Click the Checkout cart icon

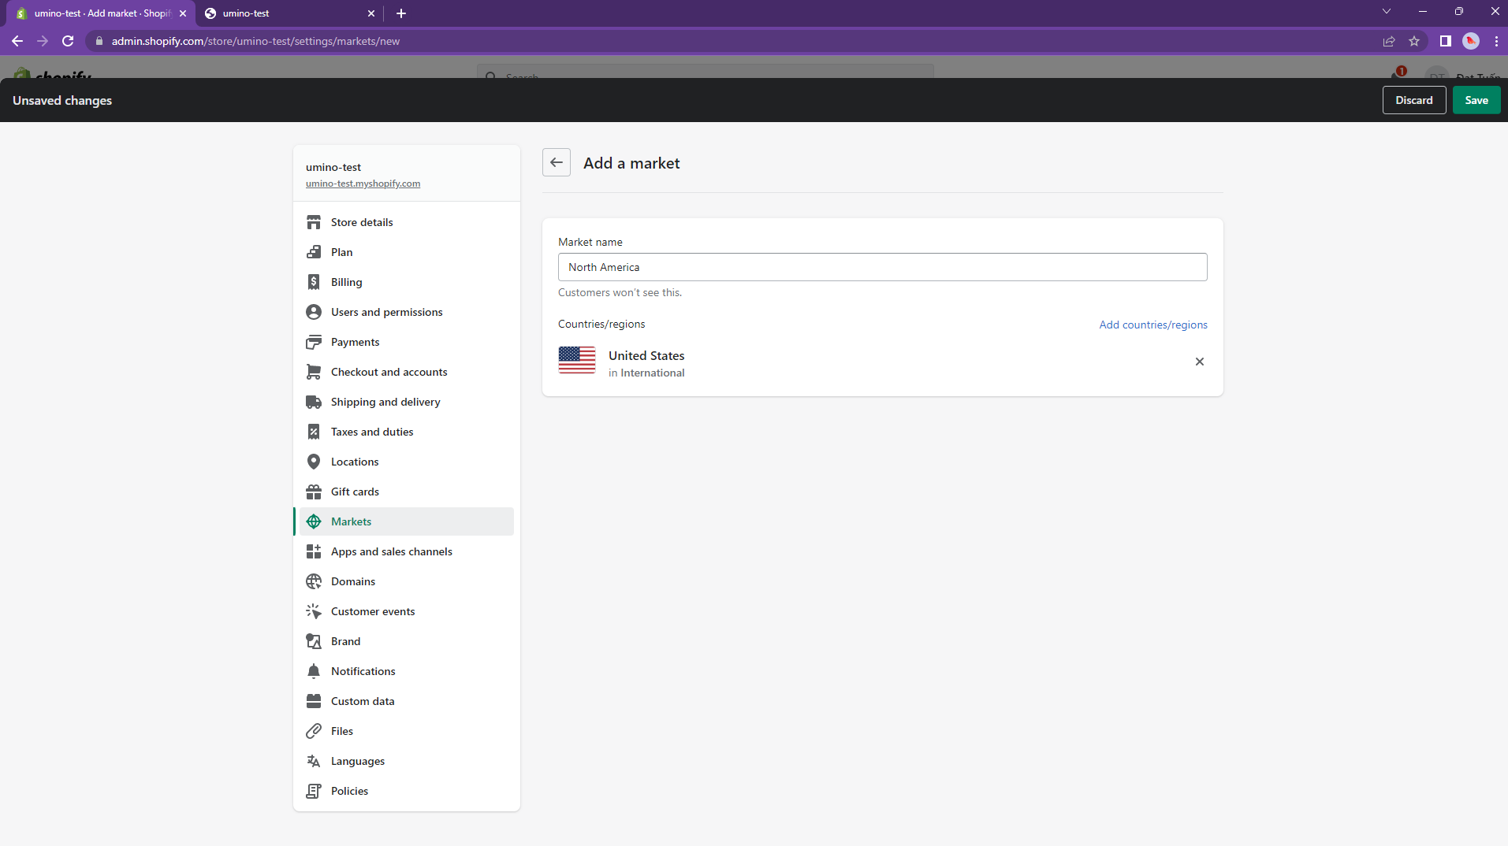click(x=314, y=372)
